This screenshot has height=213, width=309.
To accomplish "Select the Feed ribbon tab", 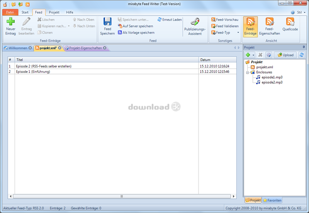I will [x=39, y=12].
